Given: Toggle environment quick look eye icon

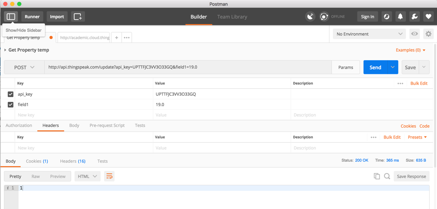Looking at the screenshot, I should 414,34.
